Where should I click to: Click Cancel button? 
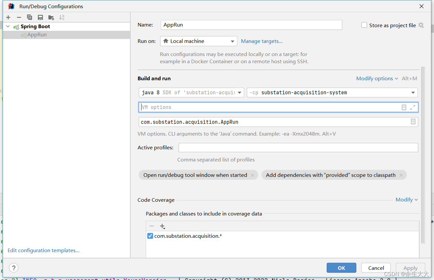pyautogui.click(x=376, y=268)
